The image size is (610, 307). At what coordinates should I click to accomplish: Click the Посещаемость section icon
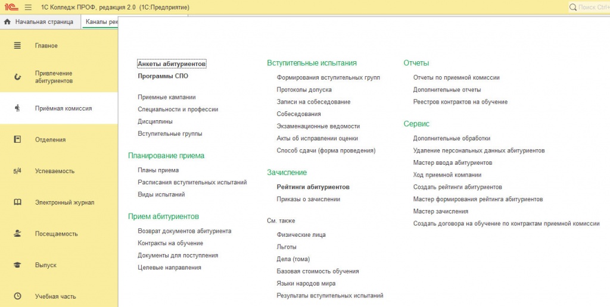[17, 234]
